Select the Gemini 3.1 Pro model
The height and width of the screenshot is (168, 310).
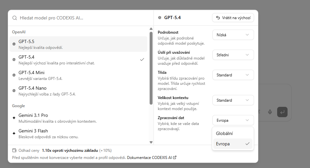[x=78, y=118]
